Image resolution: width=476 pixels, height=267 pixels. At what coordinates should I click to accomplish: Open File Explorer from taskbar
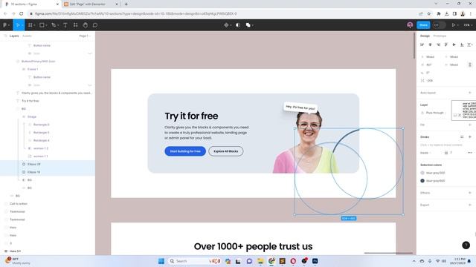[x=260, y=261]
